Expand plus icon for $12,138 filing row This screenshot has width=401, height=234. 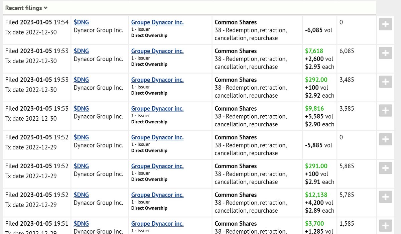pos(385,197)
